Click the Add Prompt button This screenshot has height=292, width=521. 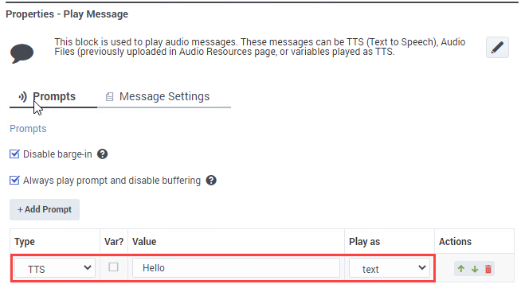[x=45, y=209]
